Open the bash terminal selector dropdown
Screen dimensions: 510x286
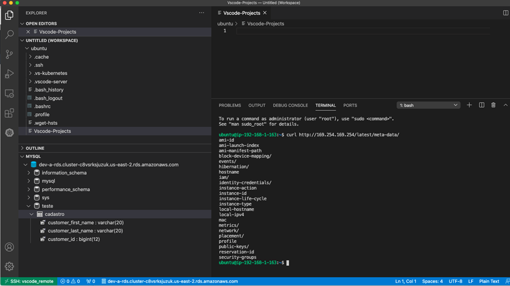[428, 106]
